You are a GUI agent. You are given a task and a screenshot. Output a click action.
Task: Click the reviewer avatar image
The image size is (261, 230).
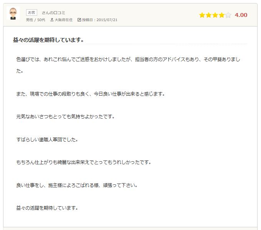coord(13,13)
